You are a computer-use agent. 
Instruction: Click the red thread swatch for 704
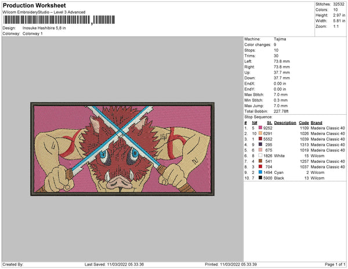(260, 166)
